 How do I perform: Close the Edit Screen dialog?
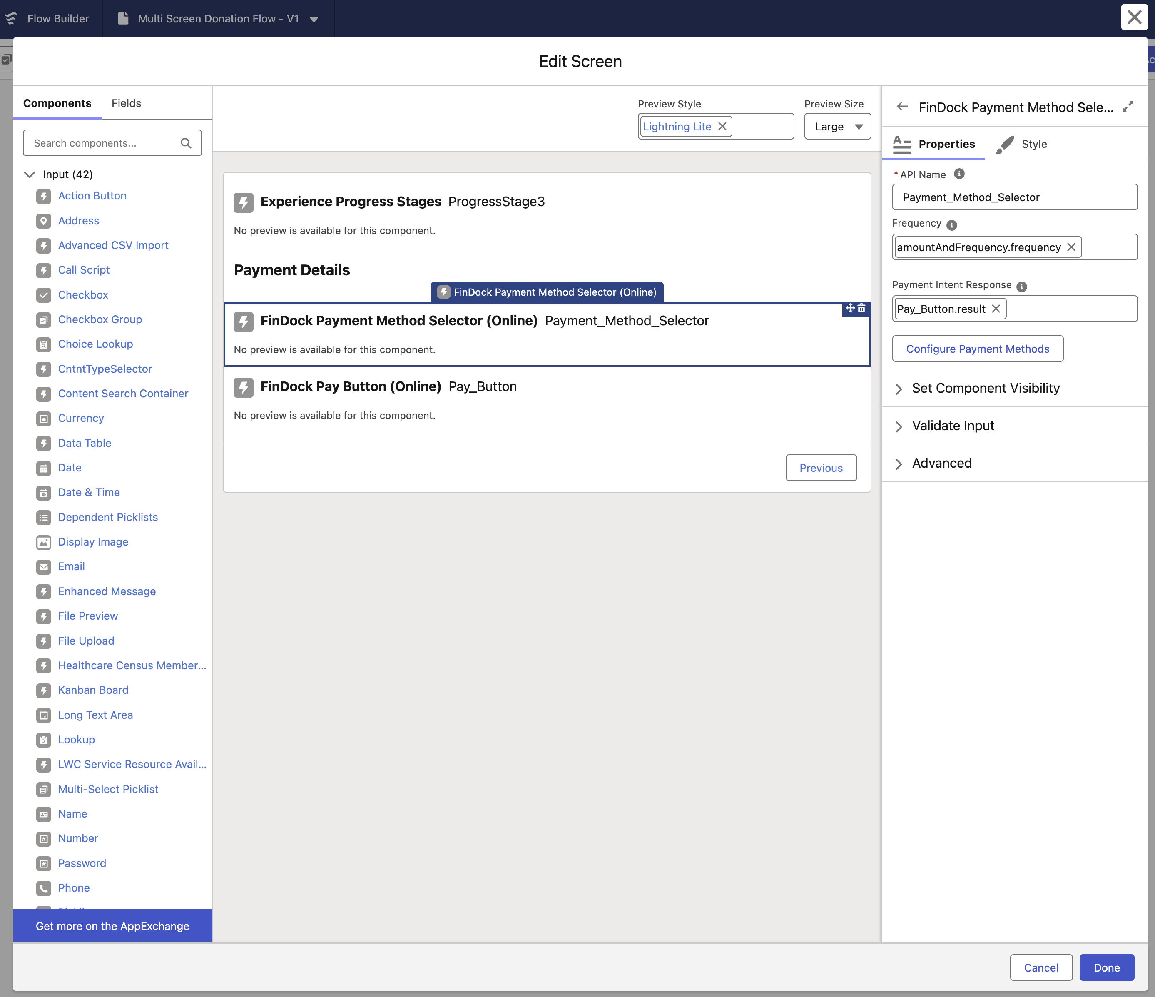1134,17
